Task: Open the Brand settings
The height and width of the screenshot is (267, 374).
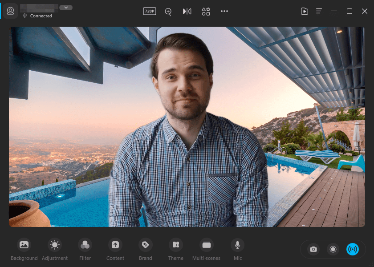Action: 145,249
